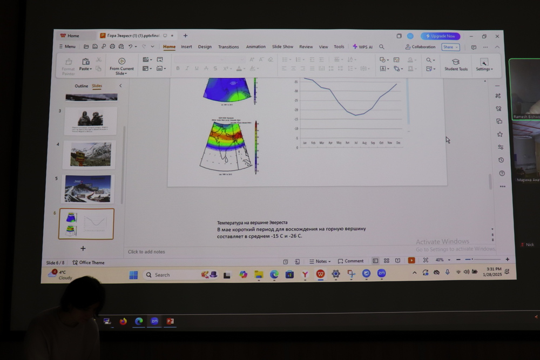Screen dimensions: 540x360
Task: Click the Print Preview icon
Action: click(x=121, y=46)
